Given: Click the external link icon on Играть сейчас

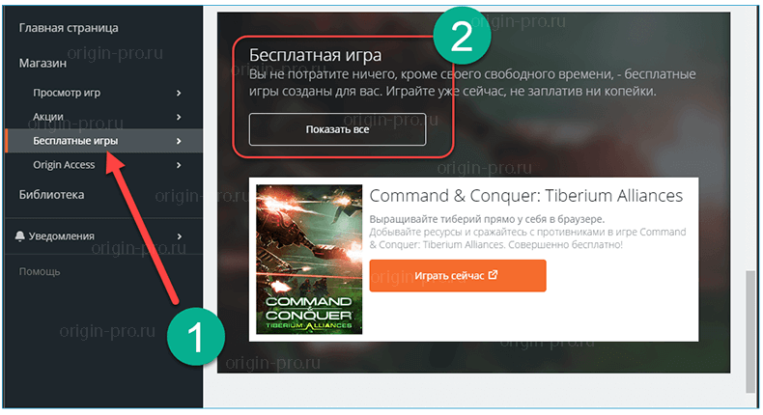Looking at the screenshot, I should point(493,275).
